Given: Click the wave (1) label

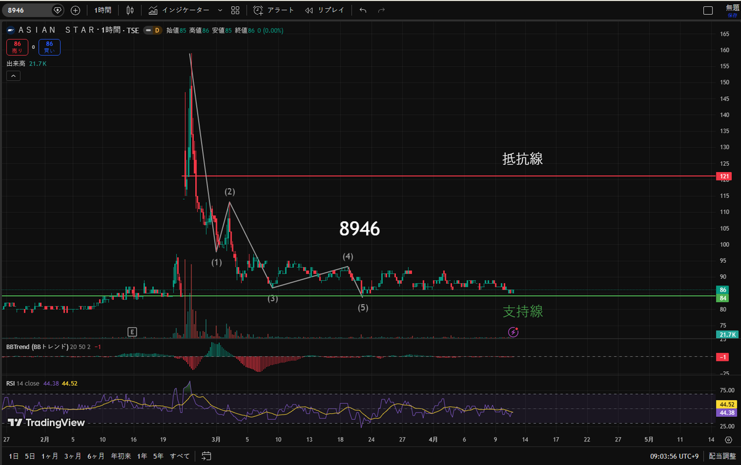Looking at the screenshot, I should click(216, 262).
